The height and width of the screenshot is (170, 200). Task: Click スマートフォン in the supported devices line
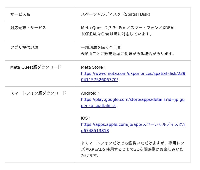pyautogui.click(x=144, y=28)
